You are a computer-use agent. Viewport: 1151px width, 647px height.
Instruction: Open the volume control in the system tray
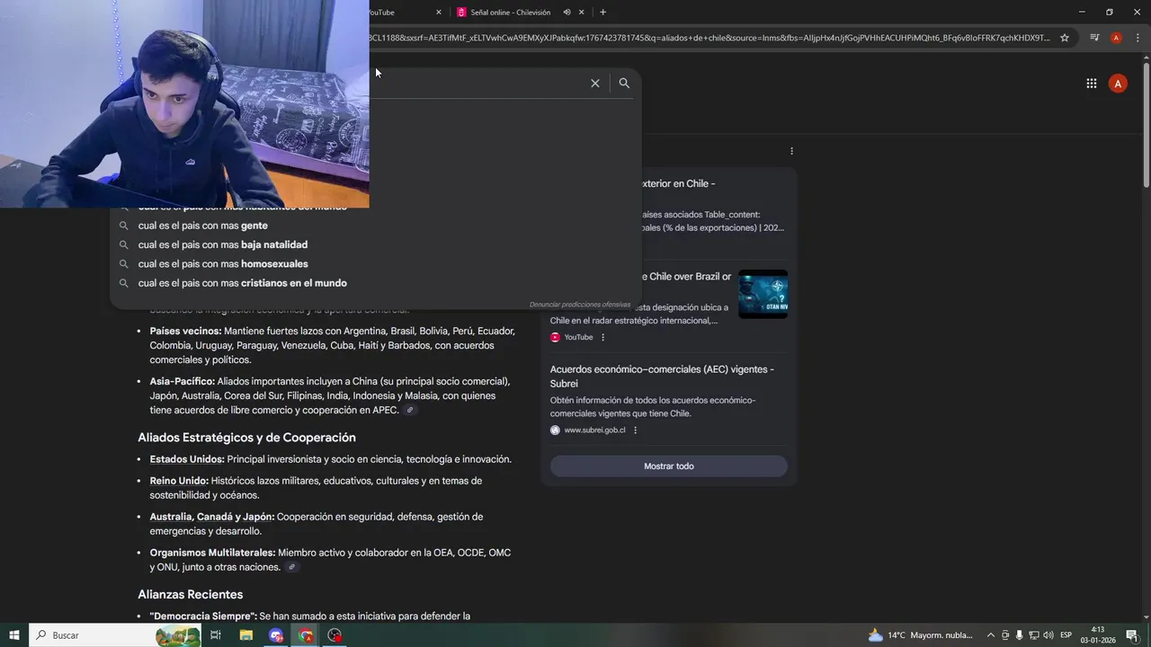point(1048,635)
